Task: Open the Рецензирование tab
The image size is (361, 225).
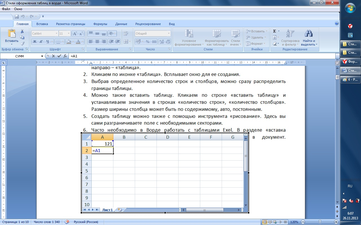Action: (x=148, y=24)
